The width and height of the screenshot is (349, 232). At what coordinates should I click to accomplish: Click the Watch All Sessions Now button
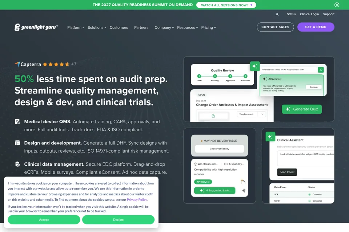click(x=226, y=5)
